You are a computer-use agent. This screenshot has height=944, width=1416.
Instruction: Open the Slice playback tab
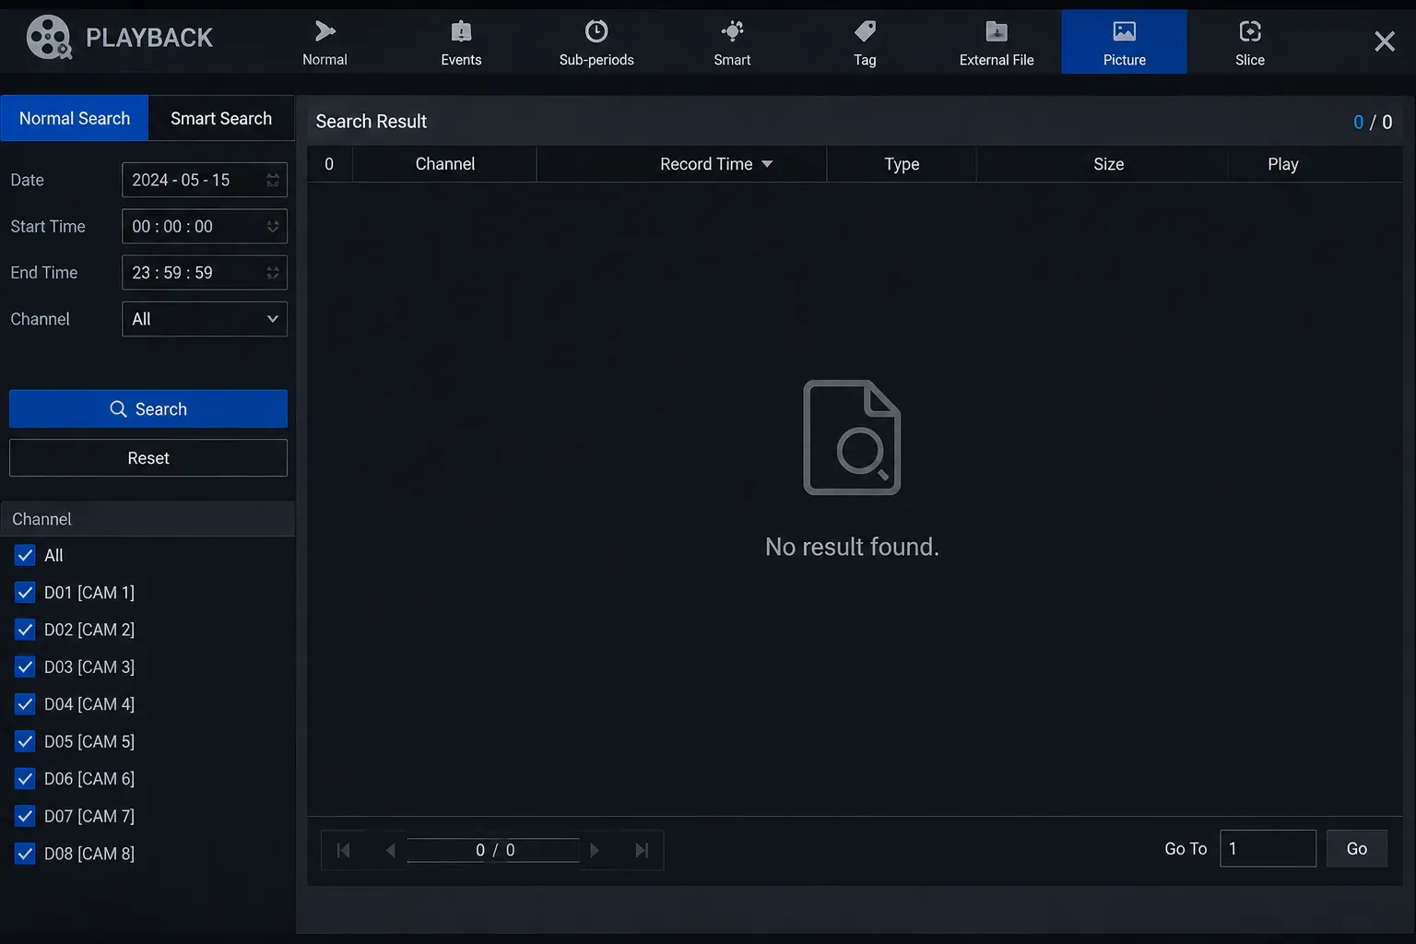(x=1250, y=42)
